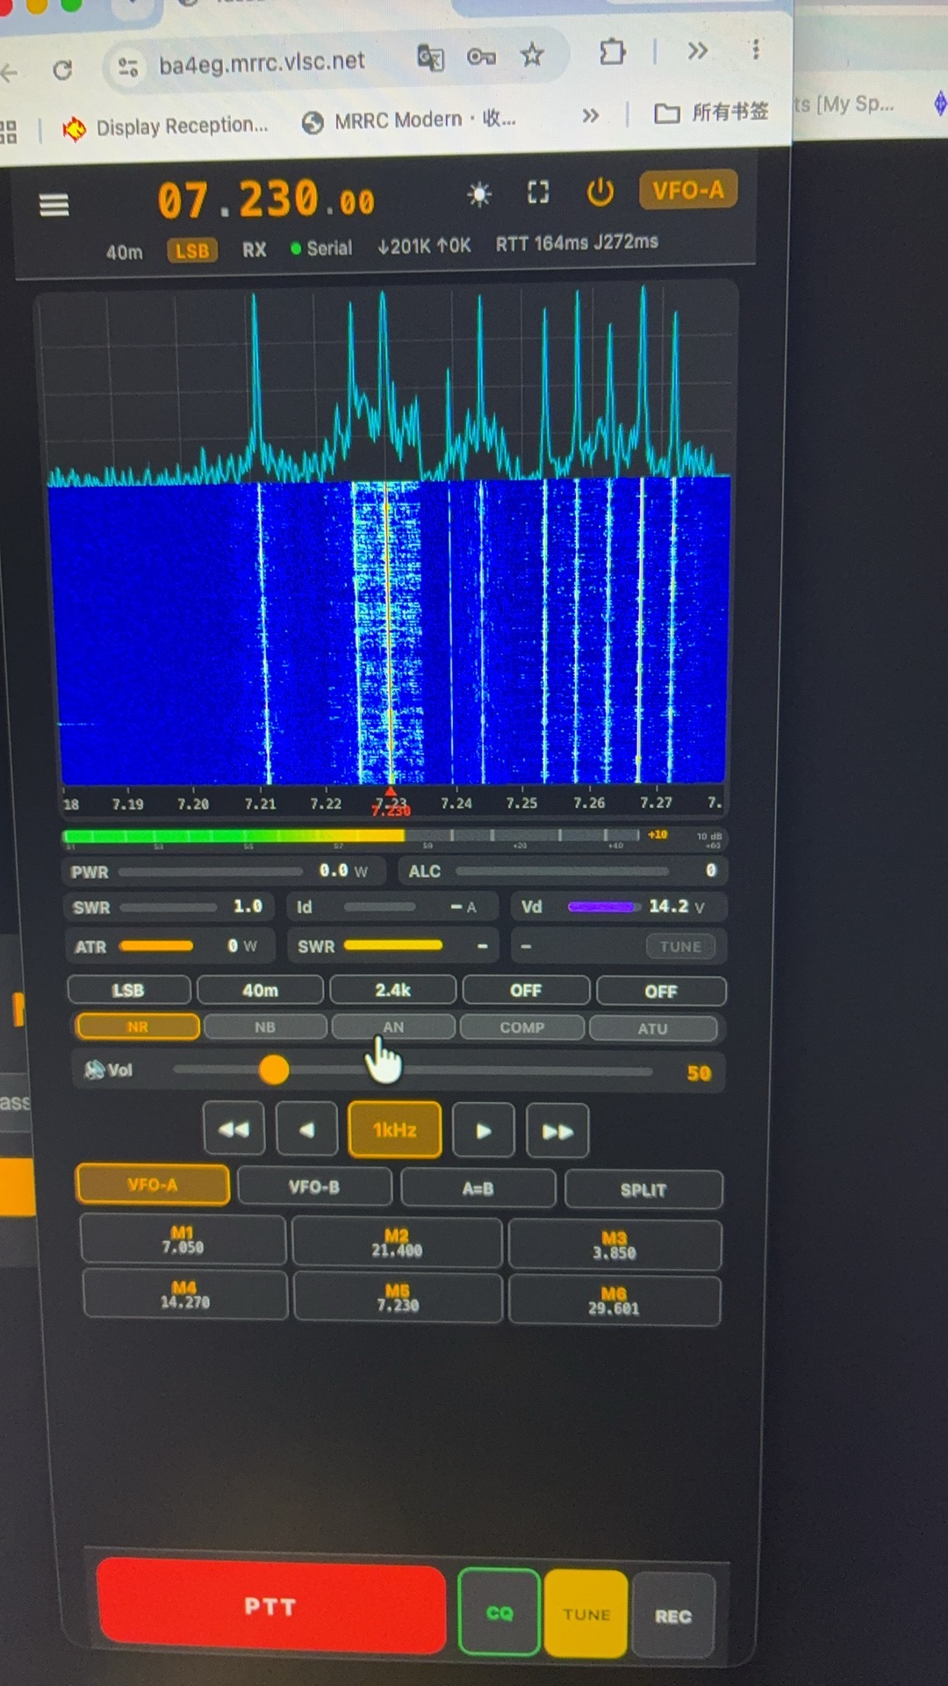Image resolution: width=948 pixels, height=1686 pixels.
Task: Step frequency down with the single left arrow
Action: pos(306,1129)
